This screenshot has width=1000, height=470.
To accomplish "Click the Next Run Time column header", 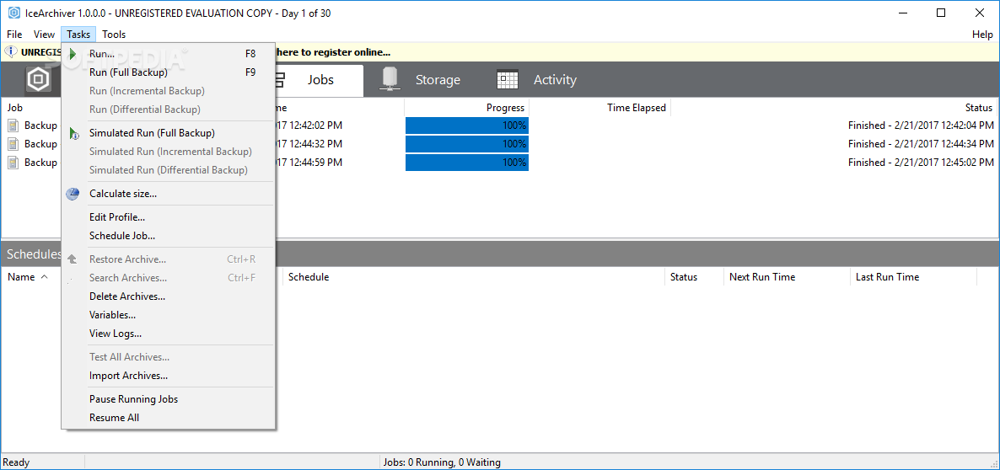I will click(787, 277).
